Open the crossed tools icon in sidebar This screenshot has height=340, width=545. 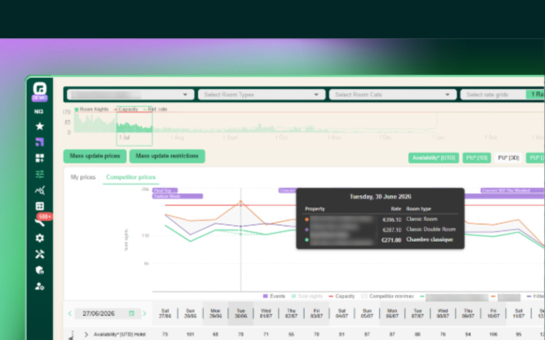point(40,254)
